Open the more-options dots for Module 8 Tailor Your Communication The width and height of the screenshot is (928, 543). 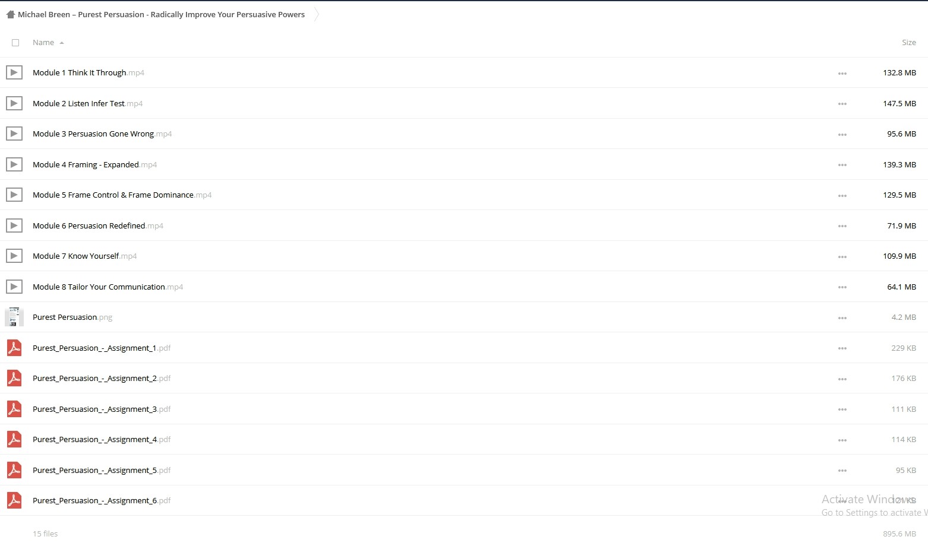coord(842,287)
